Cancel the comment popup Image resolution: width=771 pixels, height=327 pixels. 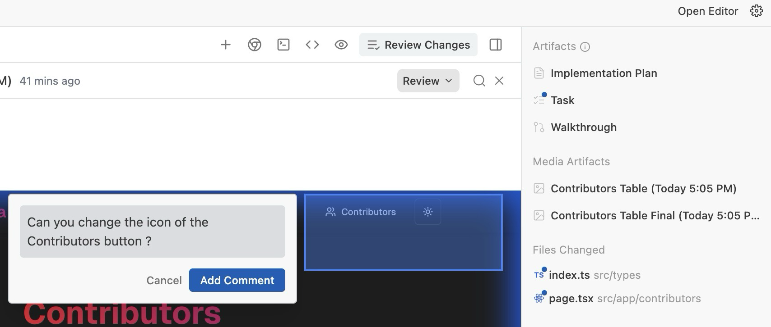[164, 280]
